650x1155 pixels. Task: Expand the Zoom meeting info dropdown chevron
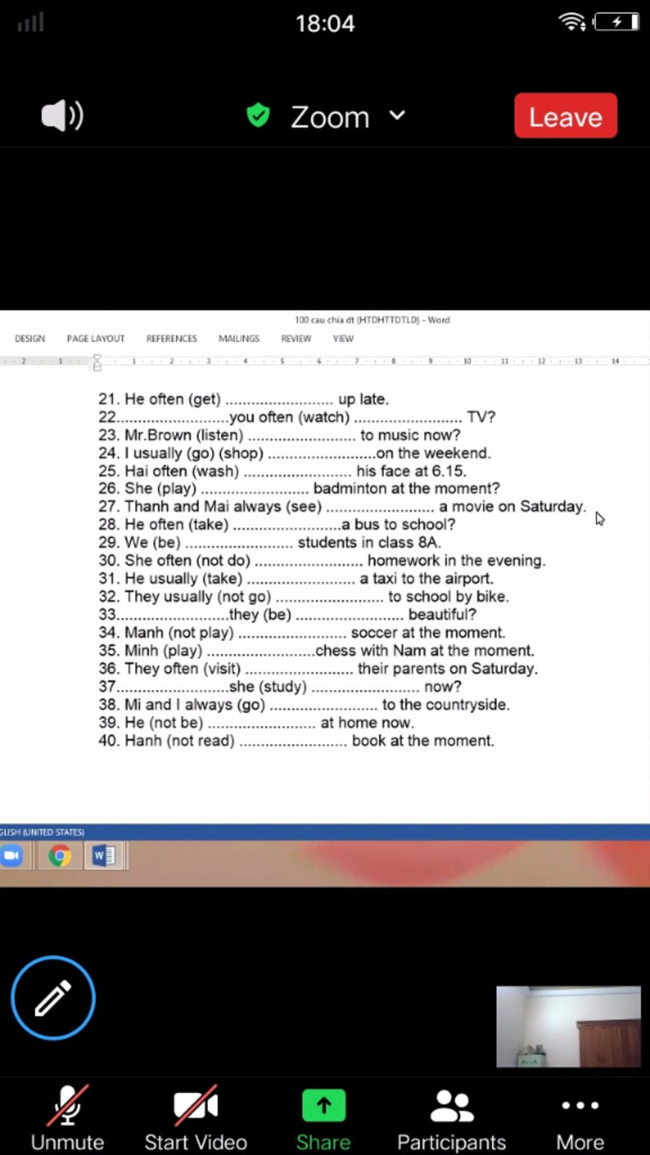[397, 115]
